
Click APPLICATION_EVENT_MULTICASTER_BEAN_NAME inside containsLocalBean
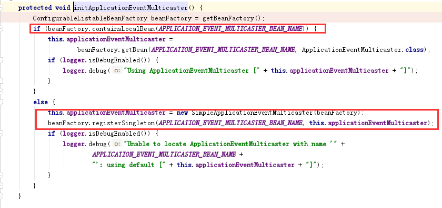pos(230,29)
